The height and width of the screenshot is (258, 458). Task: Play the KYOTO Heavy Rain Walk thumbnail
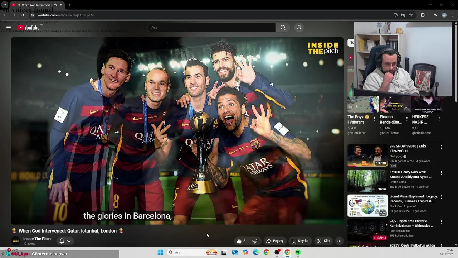tap(367, 181)
